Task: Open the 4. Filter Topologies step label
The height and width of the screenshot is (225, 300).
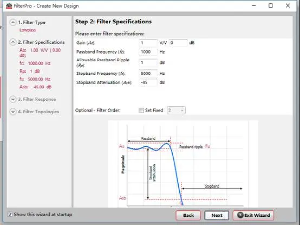Action: click(x=38, y=112)
